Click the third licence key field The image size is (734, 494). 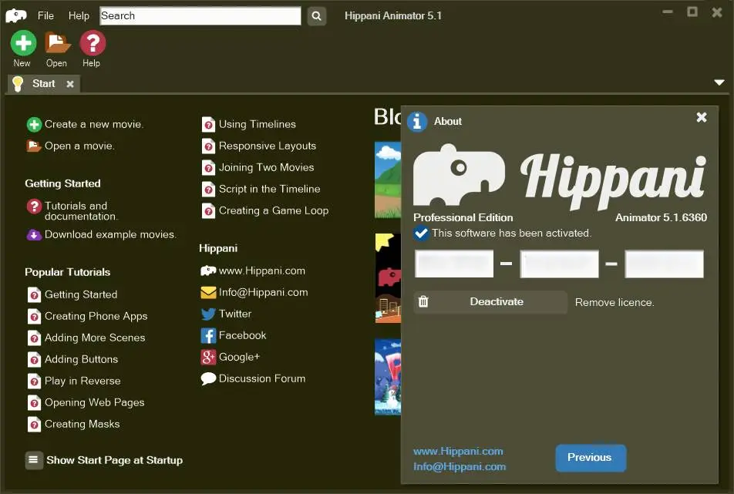pos(665,264)
